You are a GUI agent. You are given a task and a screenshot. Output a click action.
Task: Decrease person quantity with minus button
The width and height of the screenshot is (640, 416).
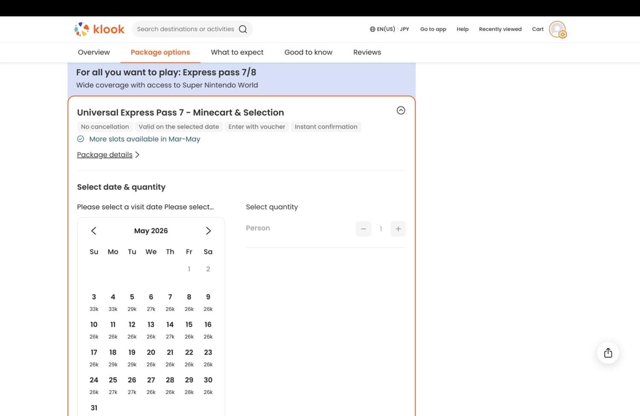point(364,229)
